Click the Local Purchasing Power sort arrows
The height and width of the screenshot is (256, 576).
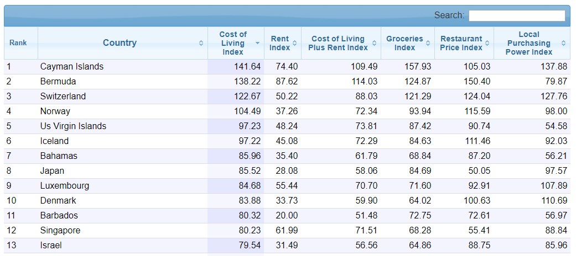pyautogui.click(x=563, y=43)
